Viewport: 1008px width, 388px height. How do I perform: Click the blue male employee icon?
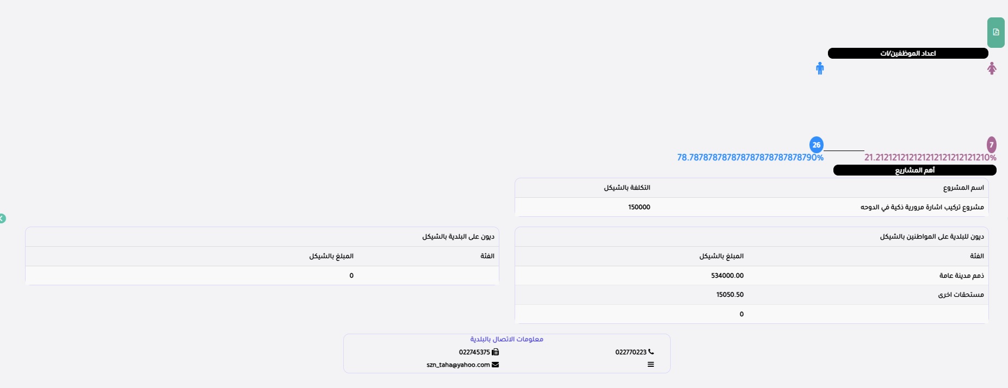pyautogui.click(x=820, y=68)
